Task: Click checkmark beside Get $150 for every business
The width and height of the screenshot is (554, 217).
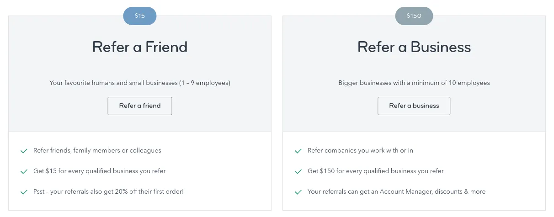Action: tap(298, 171)
